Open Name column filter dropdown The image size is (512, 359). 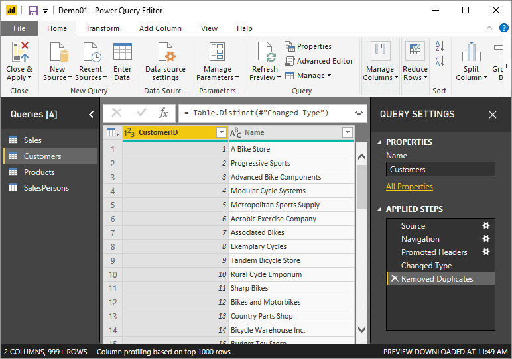click(348, 132)
